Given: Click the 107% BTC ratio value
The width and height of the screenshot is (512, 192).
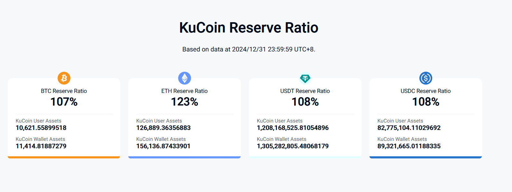Looking at the screenshot, I should [x=64, y=102].
